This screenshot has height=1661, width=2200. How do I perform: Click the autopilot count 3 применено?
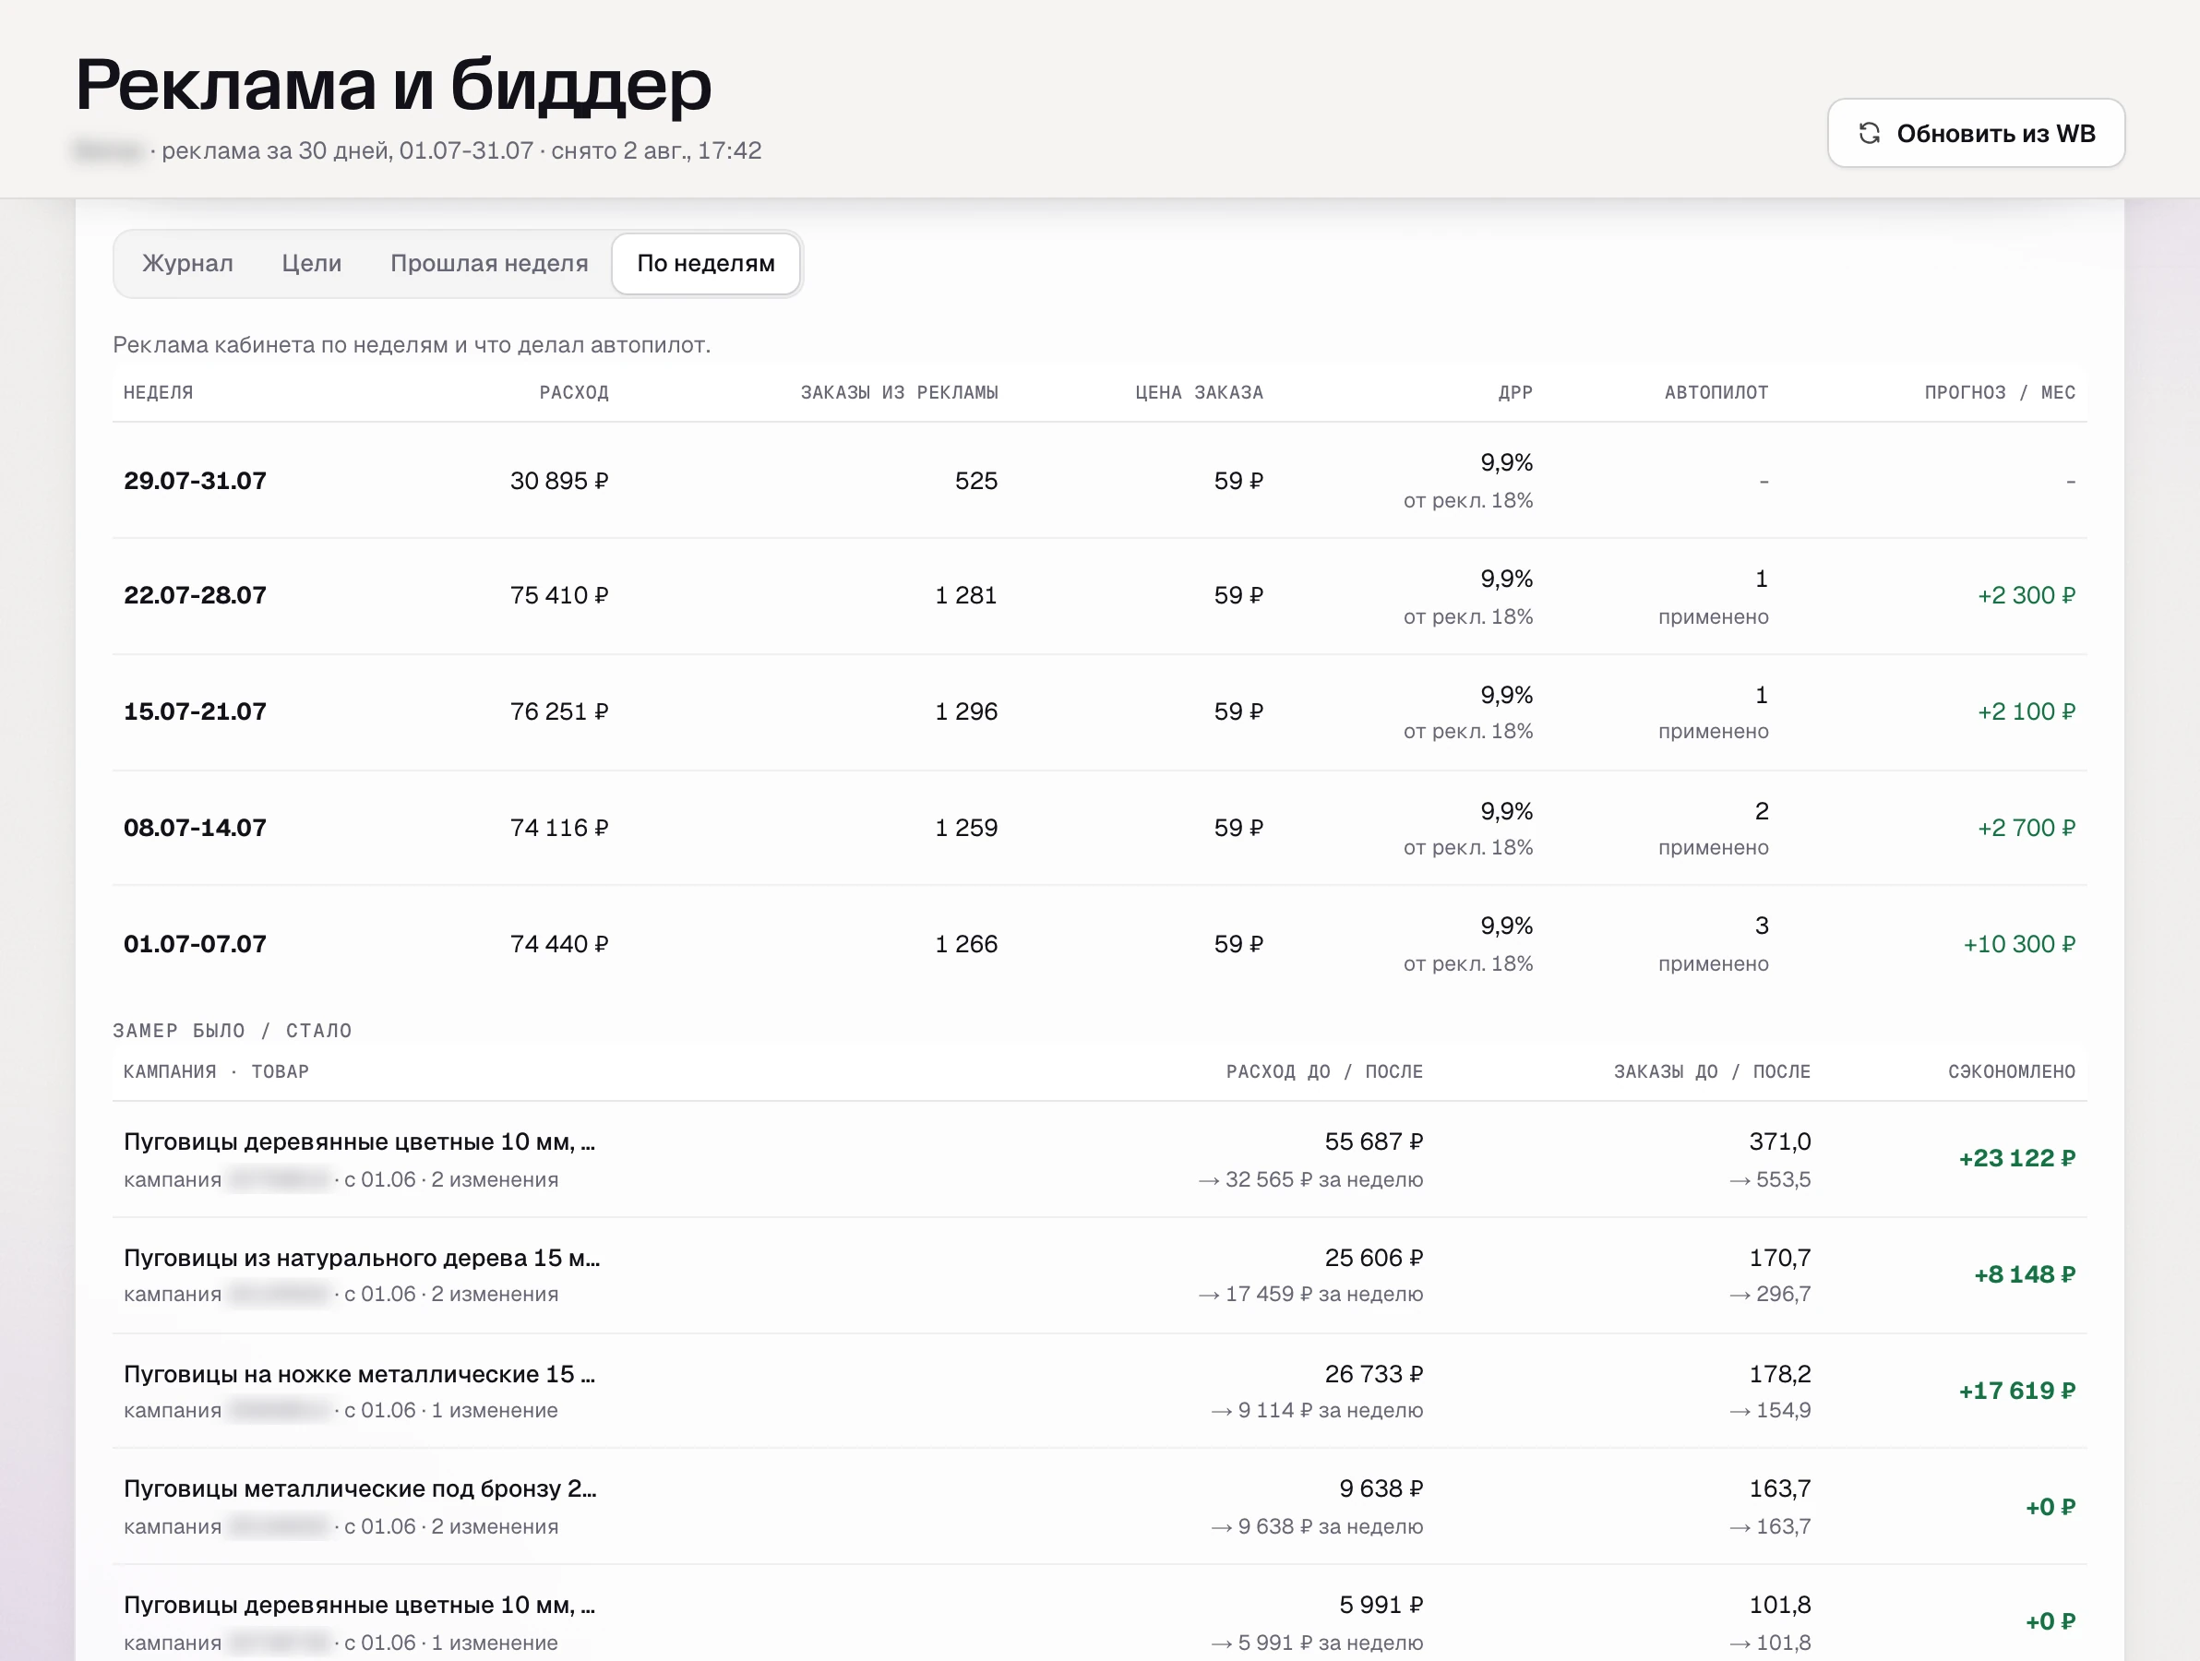(1714, 944)
